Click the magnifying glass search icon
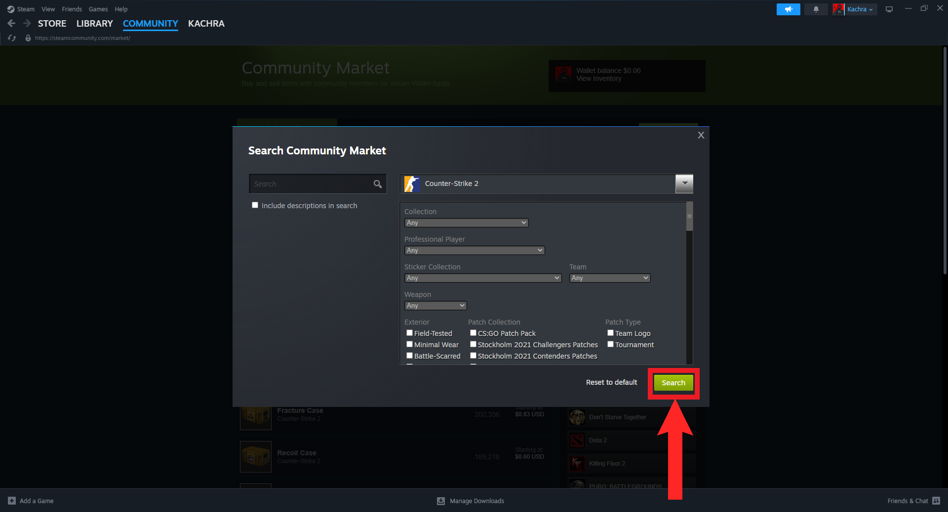 tap(378, 184)
